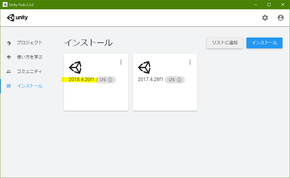Open the settings gear icon
The image size is (290, 178).
(265, 18)
